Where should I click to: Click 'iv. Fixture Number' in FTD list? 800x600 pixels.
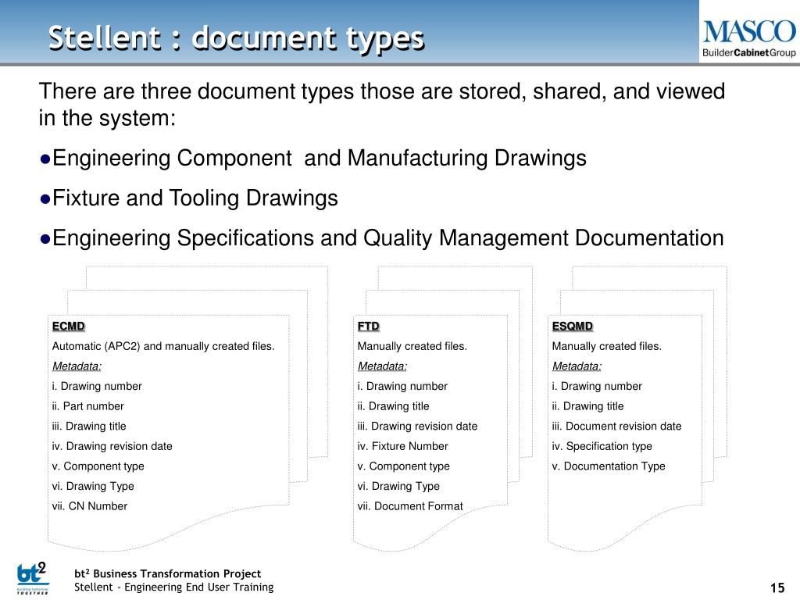pos(403,446)
